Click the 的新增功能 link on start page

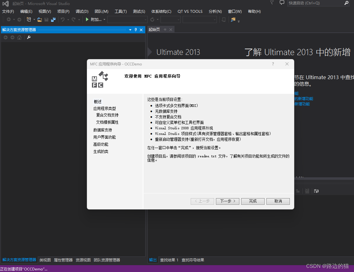point(304,99)
